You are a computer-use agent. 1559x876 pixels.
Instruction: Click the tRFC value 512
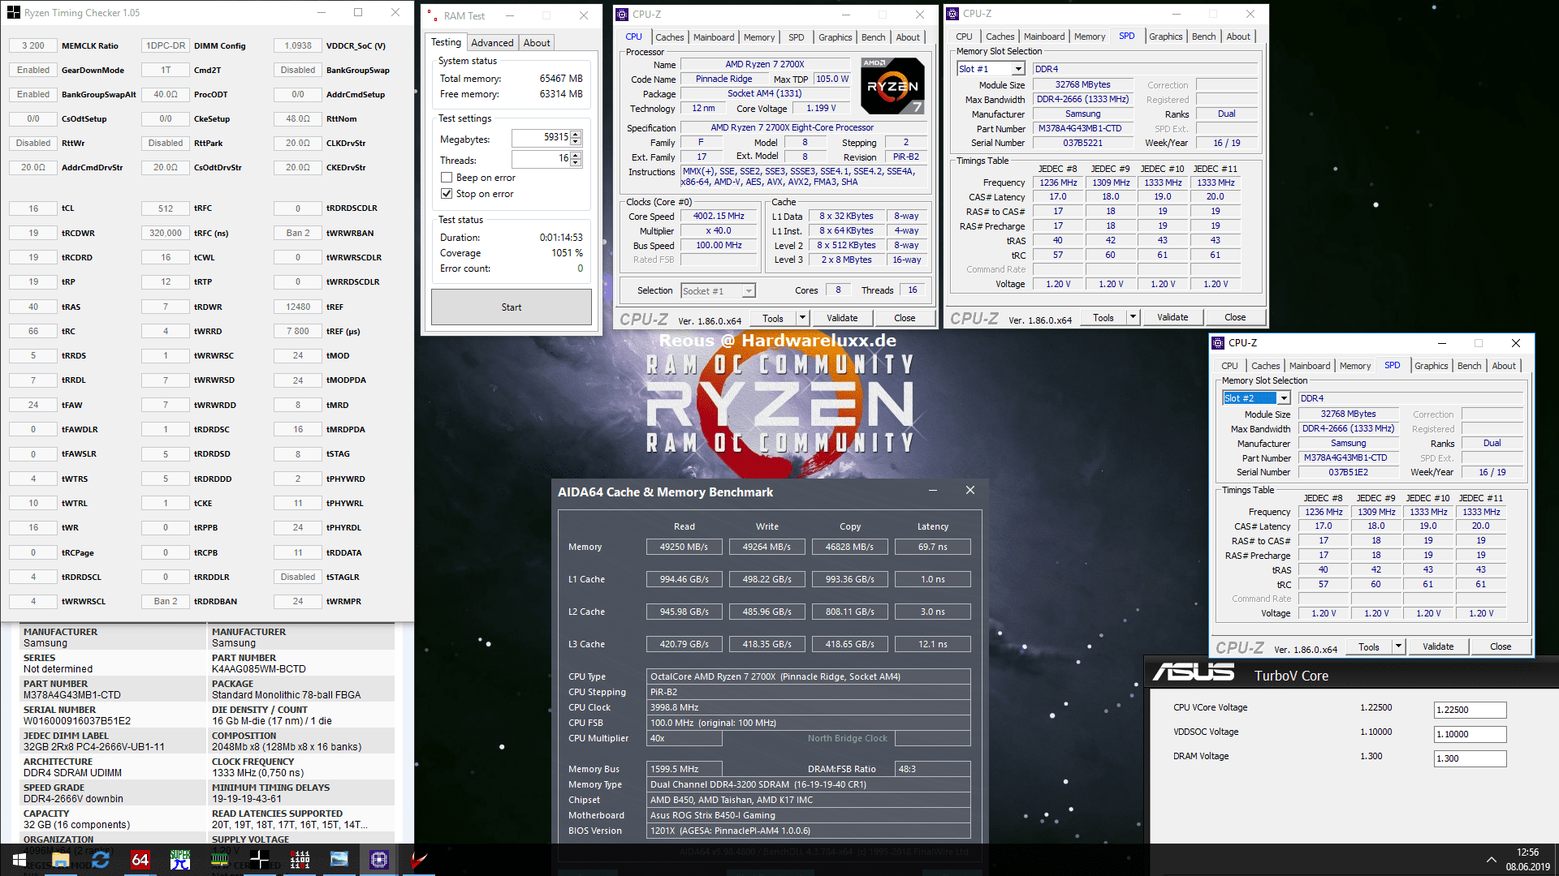pyautogui.click(x=166, y=208)
